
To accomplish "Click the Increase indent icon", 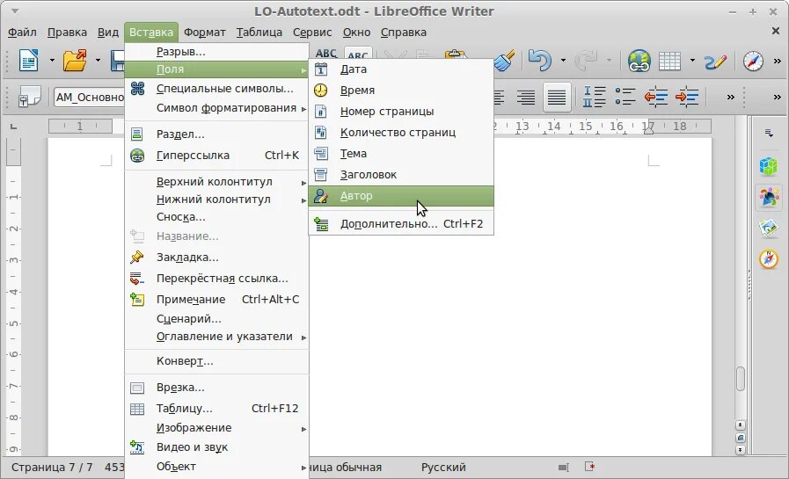I will (687, 97).
